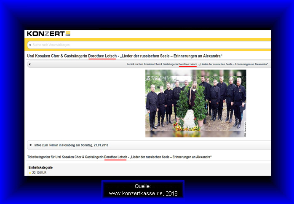Click 'Dorothee Lotsch' in the main title

click(102, 56)
